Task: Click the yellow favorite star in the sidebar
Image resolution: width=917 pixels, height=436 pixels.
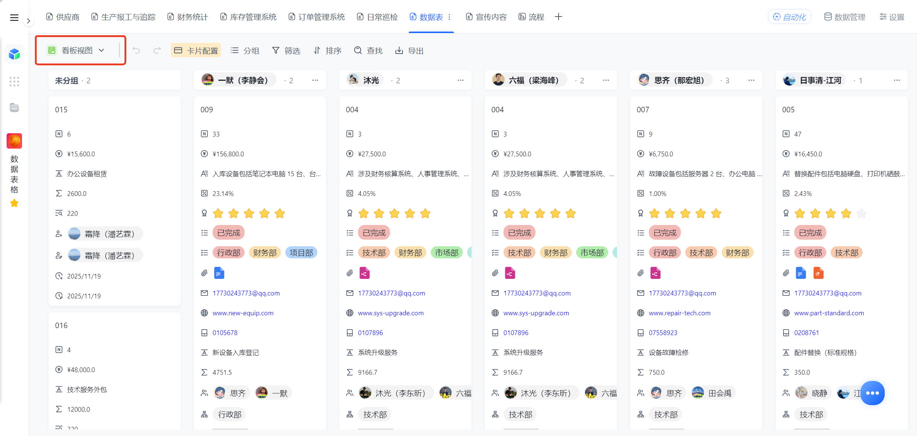Action: pyautogui.click(x=14, y=203)
